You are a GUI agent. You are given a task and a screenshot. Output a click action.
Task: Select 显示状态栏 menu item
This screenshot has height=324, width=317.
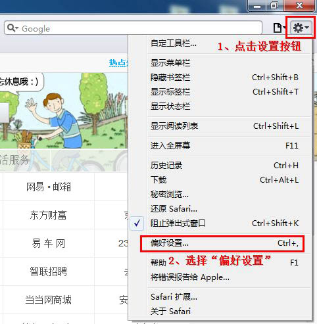point(220,106)
